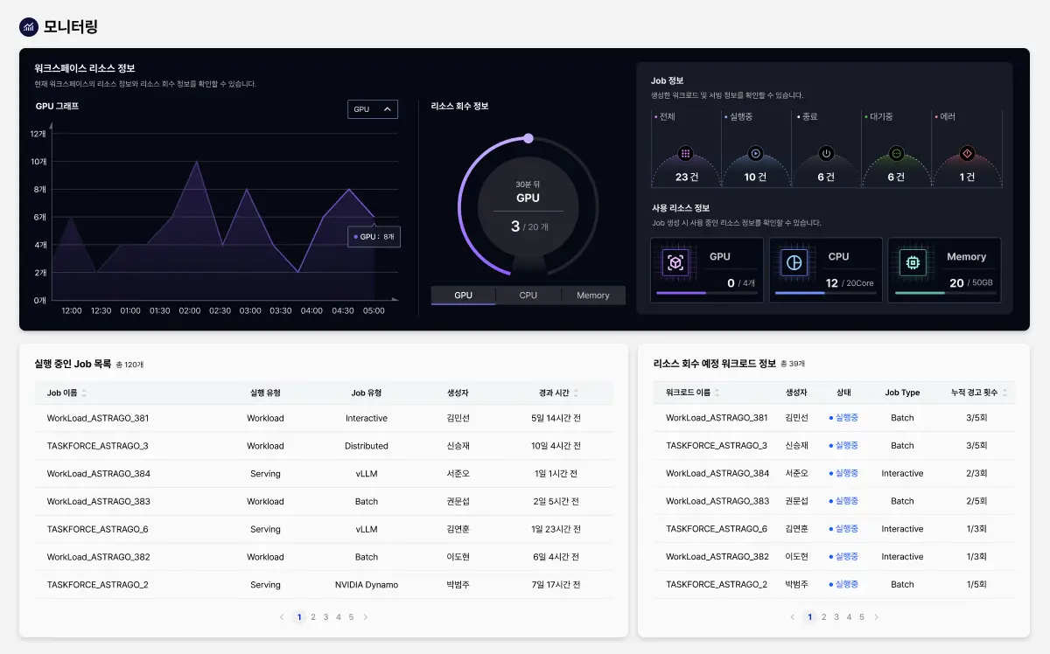Switch to the GPU tab under 리소스 회수 정보

pyautogui.click(x=464, y=296)
